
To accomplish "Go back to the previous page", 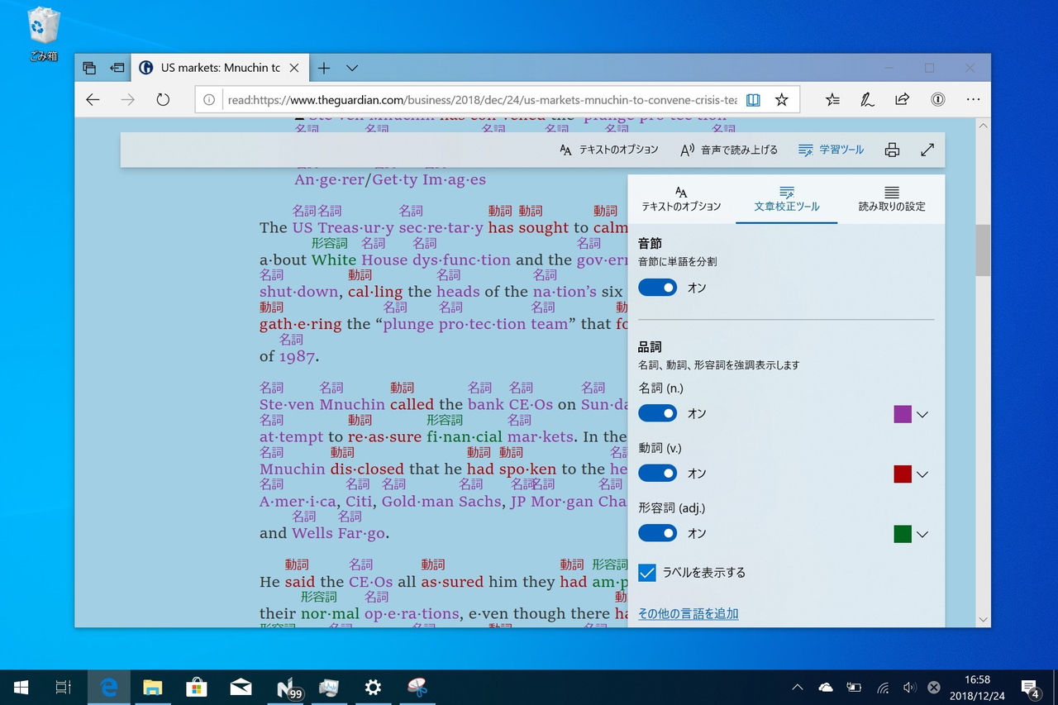I will (93, 100).
